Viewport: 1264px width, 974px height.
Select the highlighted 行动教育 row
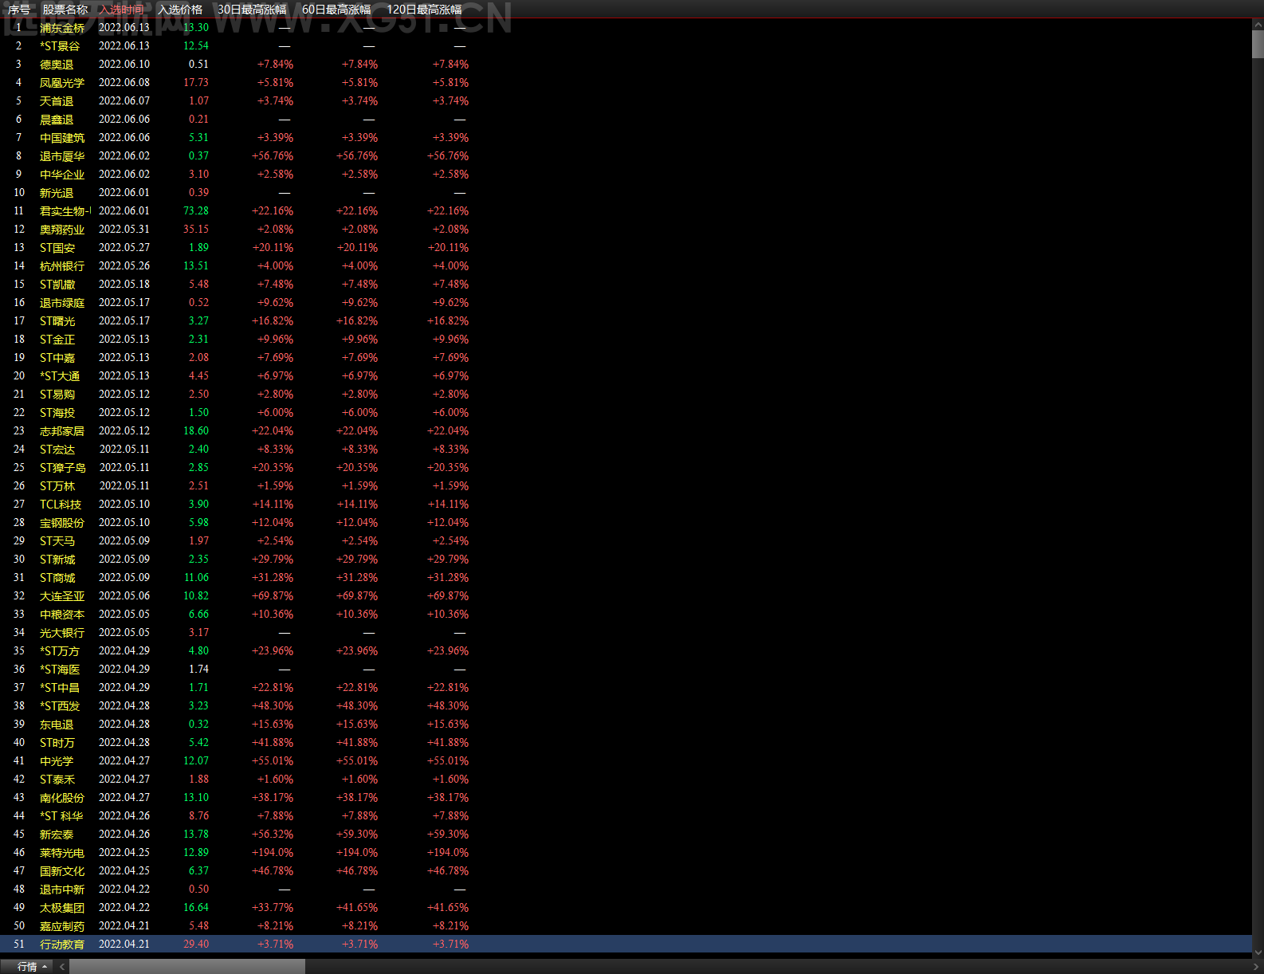click(x=626, y=945)
